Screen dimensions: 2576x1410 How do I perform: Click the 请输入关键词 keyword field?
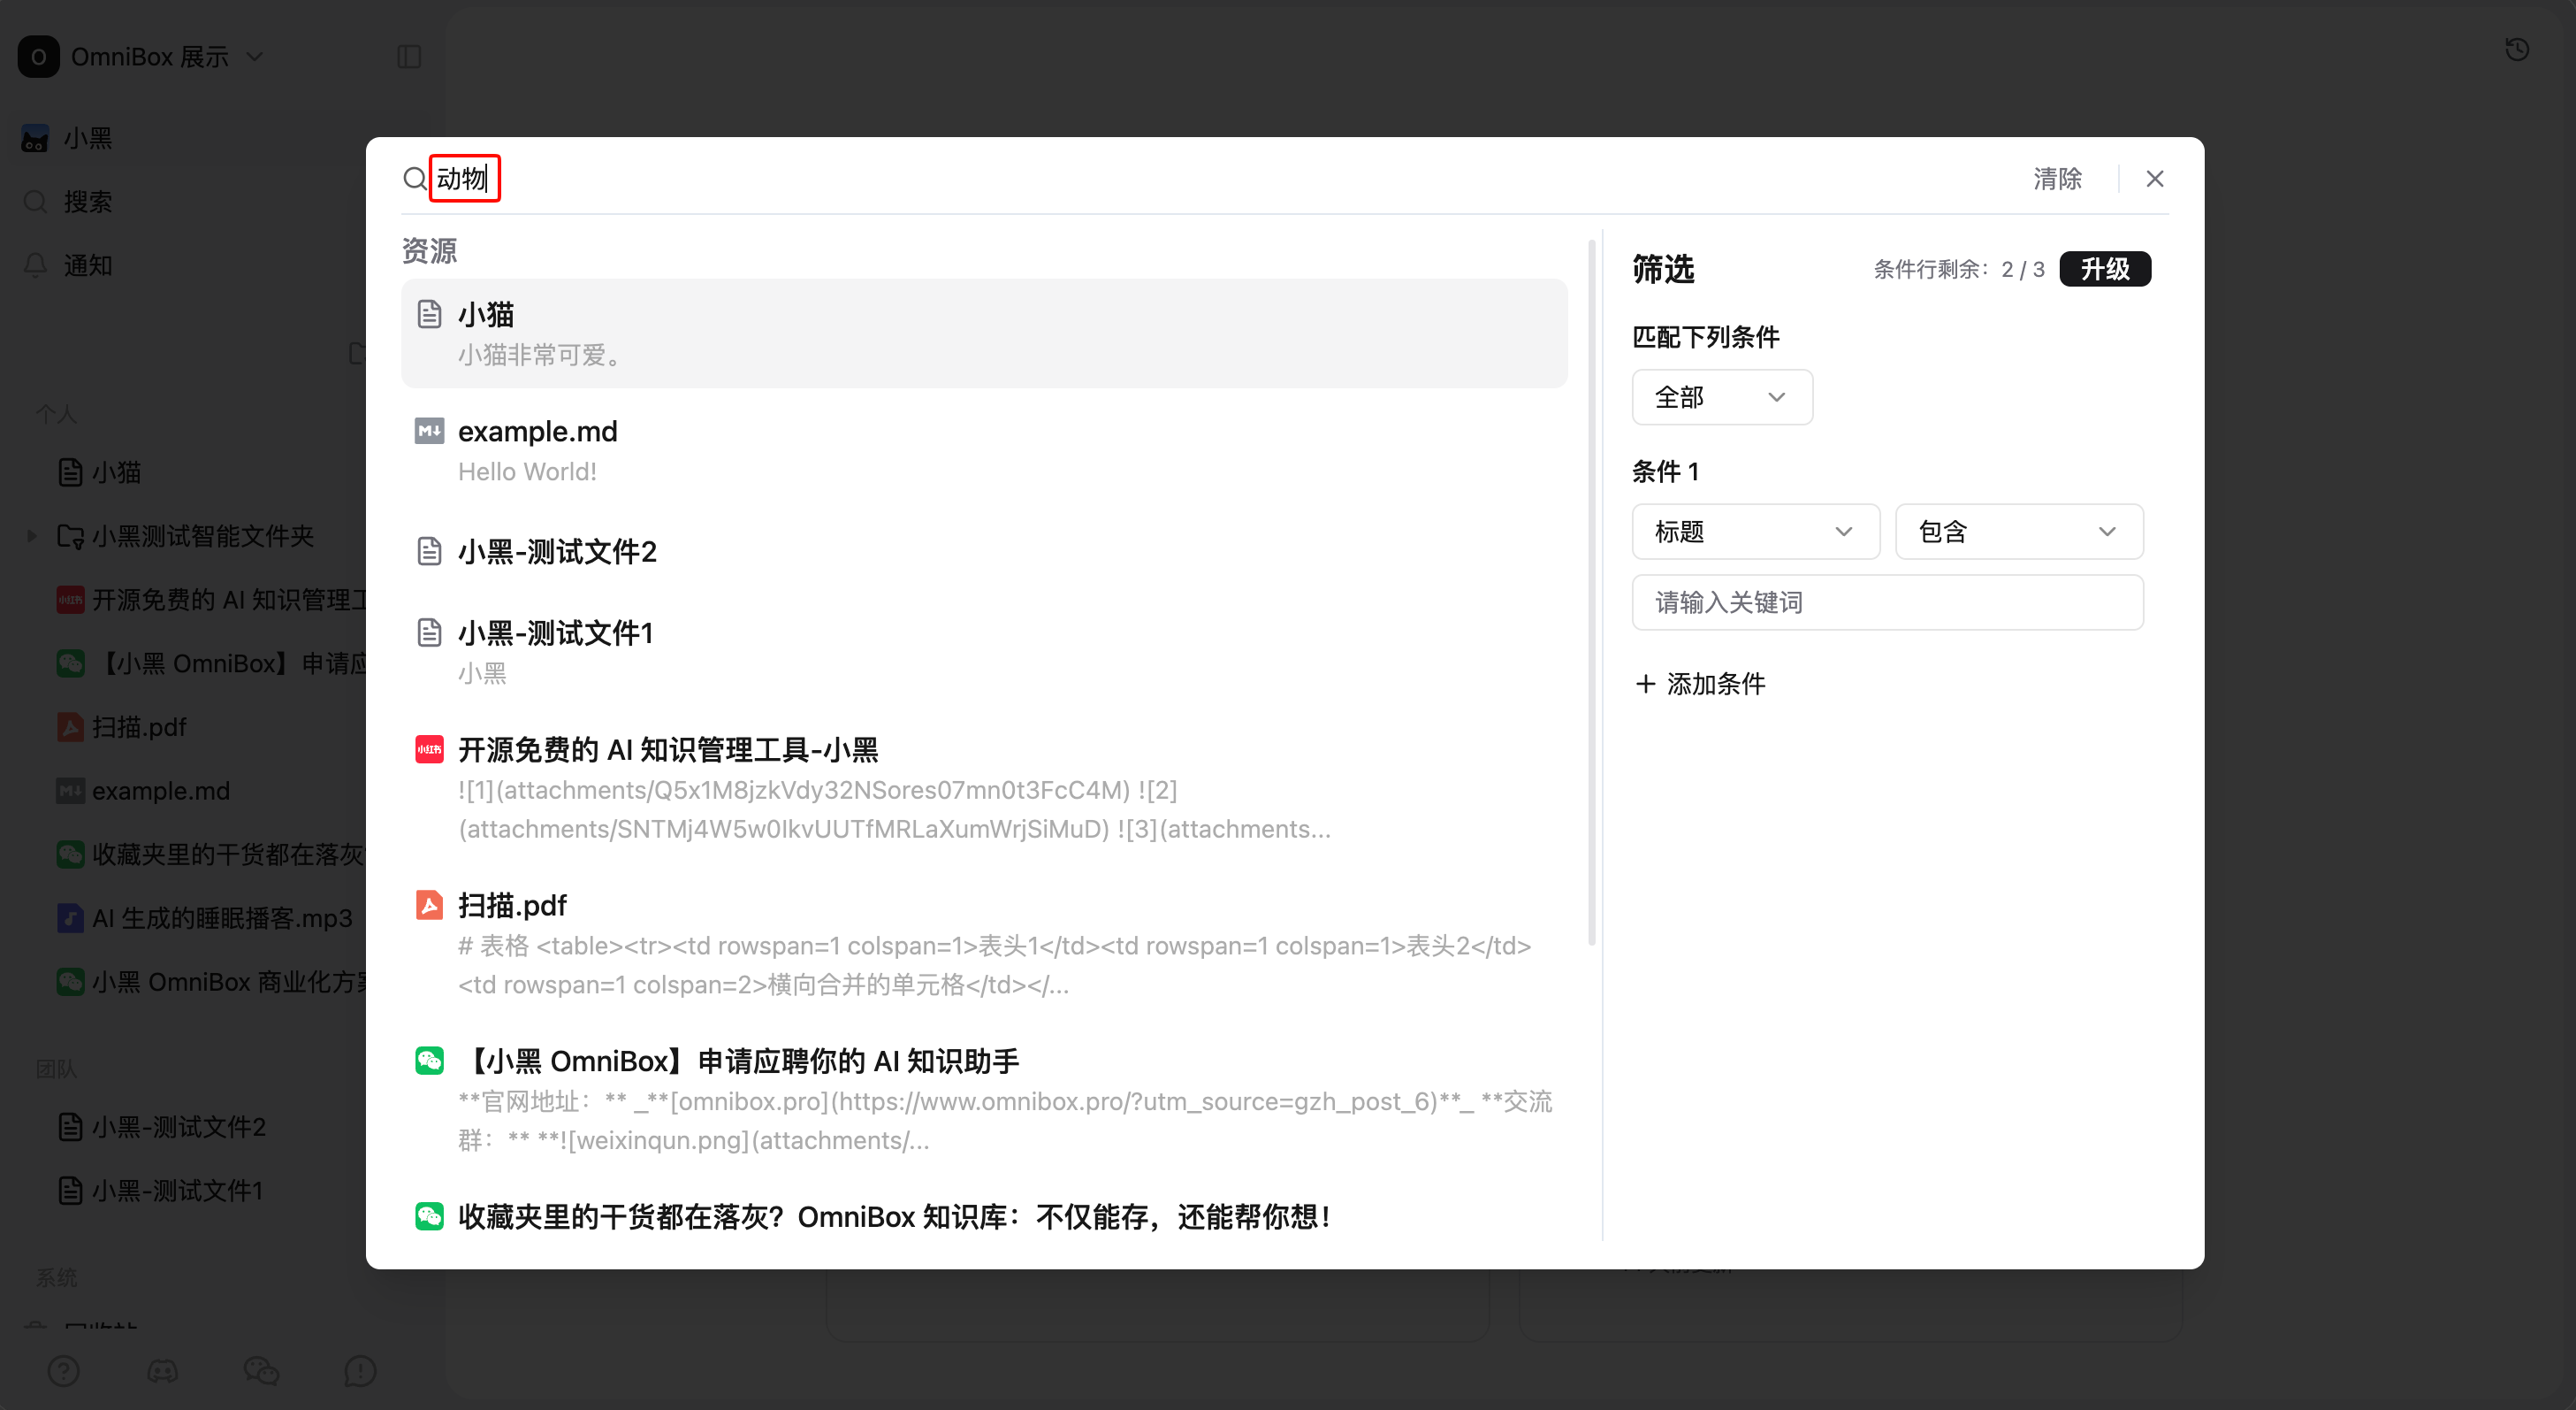(x=1887, y=602)
